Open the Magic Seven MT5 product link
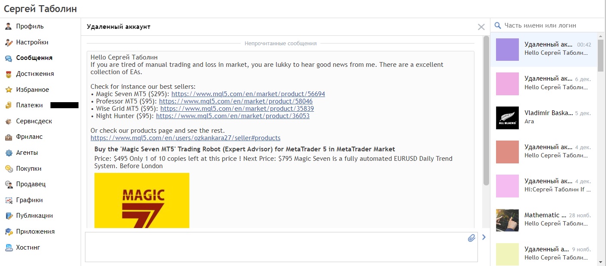606x266 pixels. [248, 94]
